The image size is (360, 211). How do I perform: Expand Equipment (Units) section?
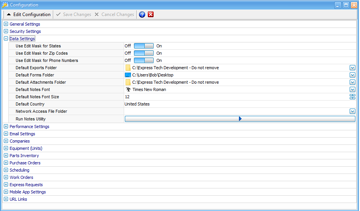point(6,148)
